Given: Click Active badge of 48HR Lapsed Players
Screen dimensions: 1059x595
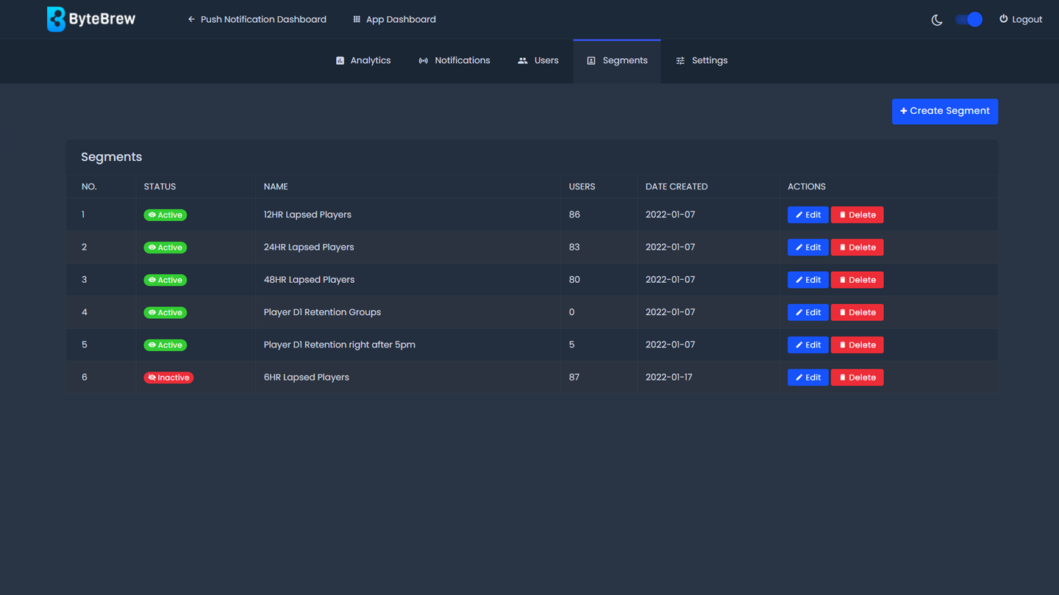Looking at the screenshot, I should (165, 280).
